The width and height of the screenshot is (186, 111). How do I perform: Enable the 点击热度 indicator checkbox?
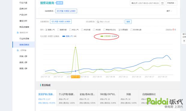pyautogui.click(x=82, y=30)
